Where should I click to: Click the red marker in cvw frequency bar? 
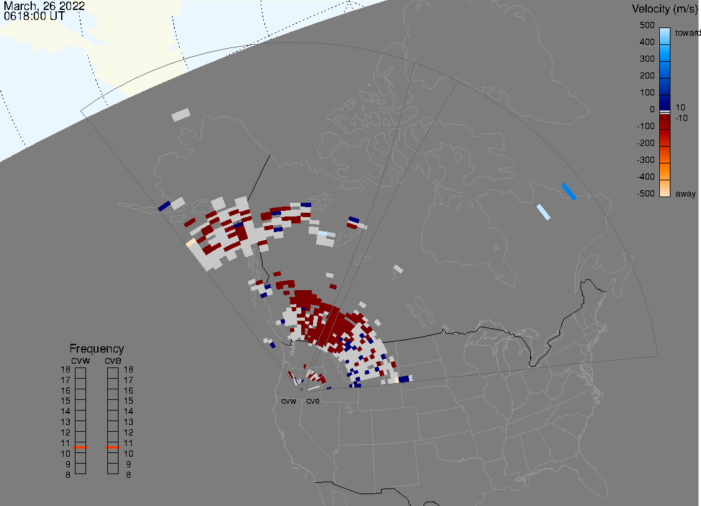80,447
